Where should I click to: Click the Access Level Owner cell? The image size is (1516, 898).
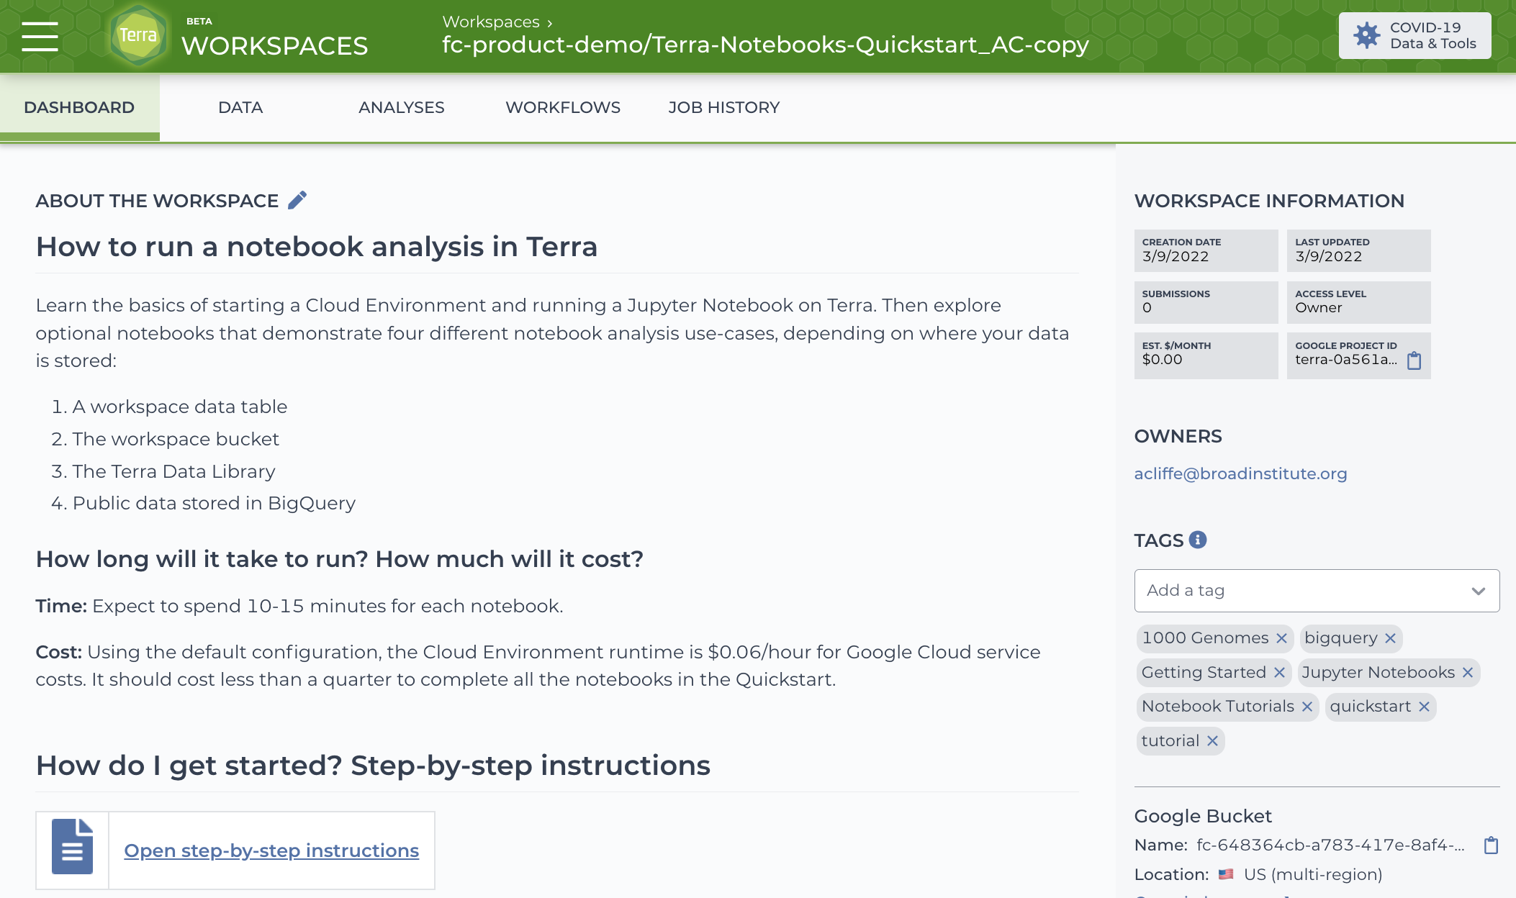point(1359,302)
